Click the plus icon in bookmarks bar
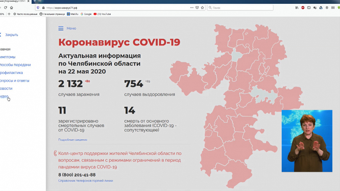340x191 pixels. point(9,14)
